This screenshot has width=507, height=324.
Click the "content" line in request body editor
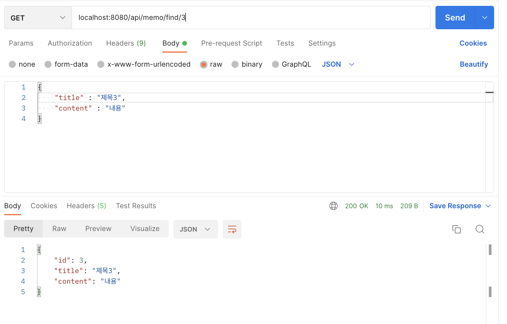click(x=261, y=108)
